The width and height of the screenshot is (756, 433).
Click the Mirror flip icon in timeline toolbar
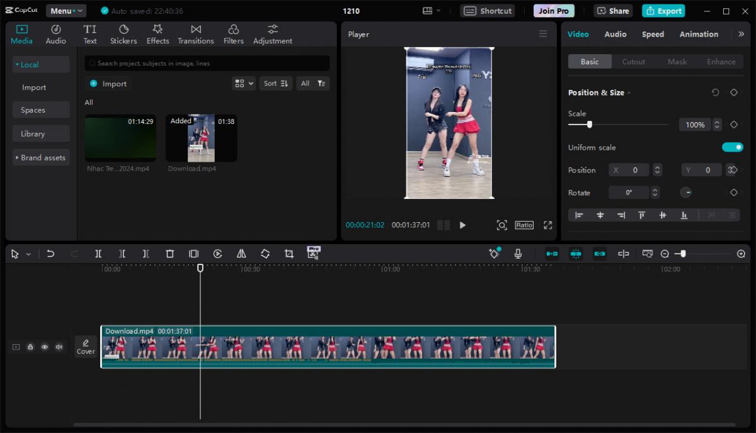point(241,254)
